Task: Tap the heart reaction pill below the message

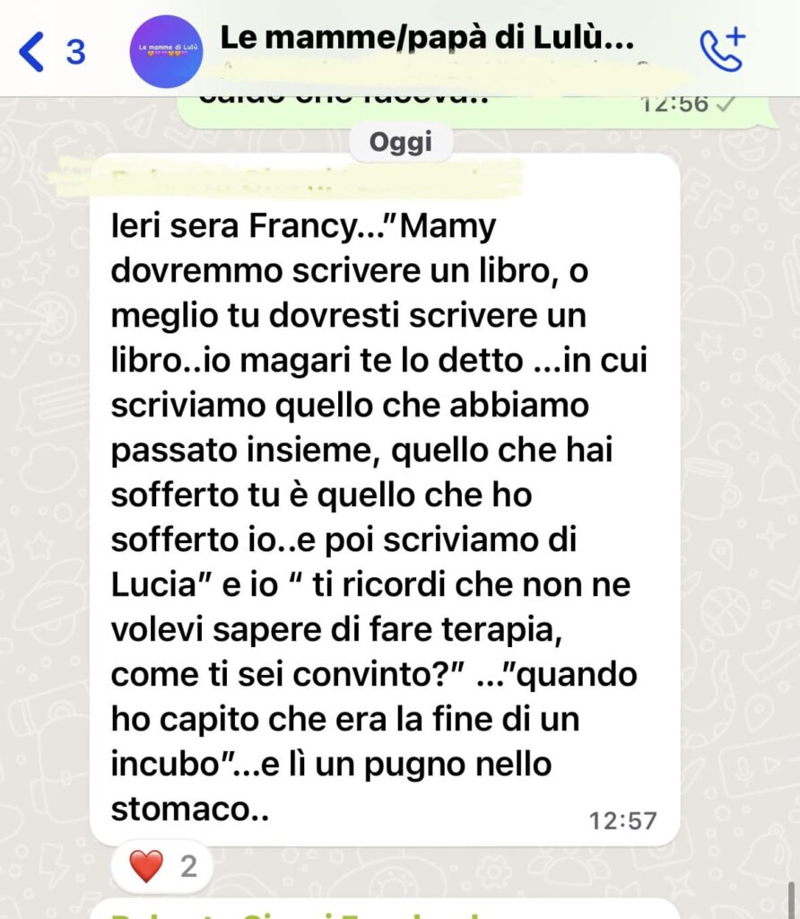Action: [162, 866]
